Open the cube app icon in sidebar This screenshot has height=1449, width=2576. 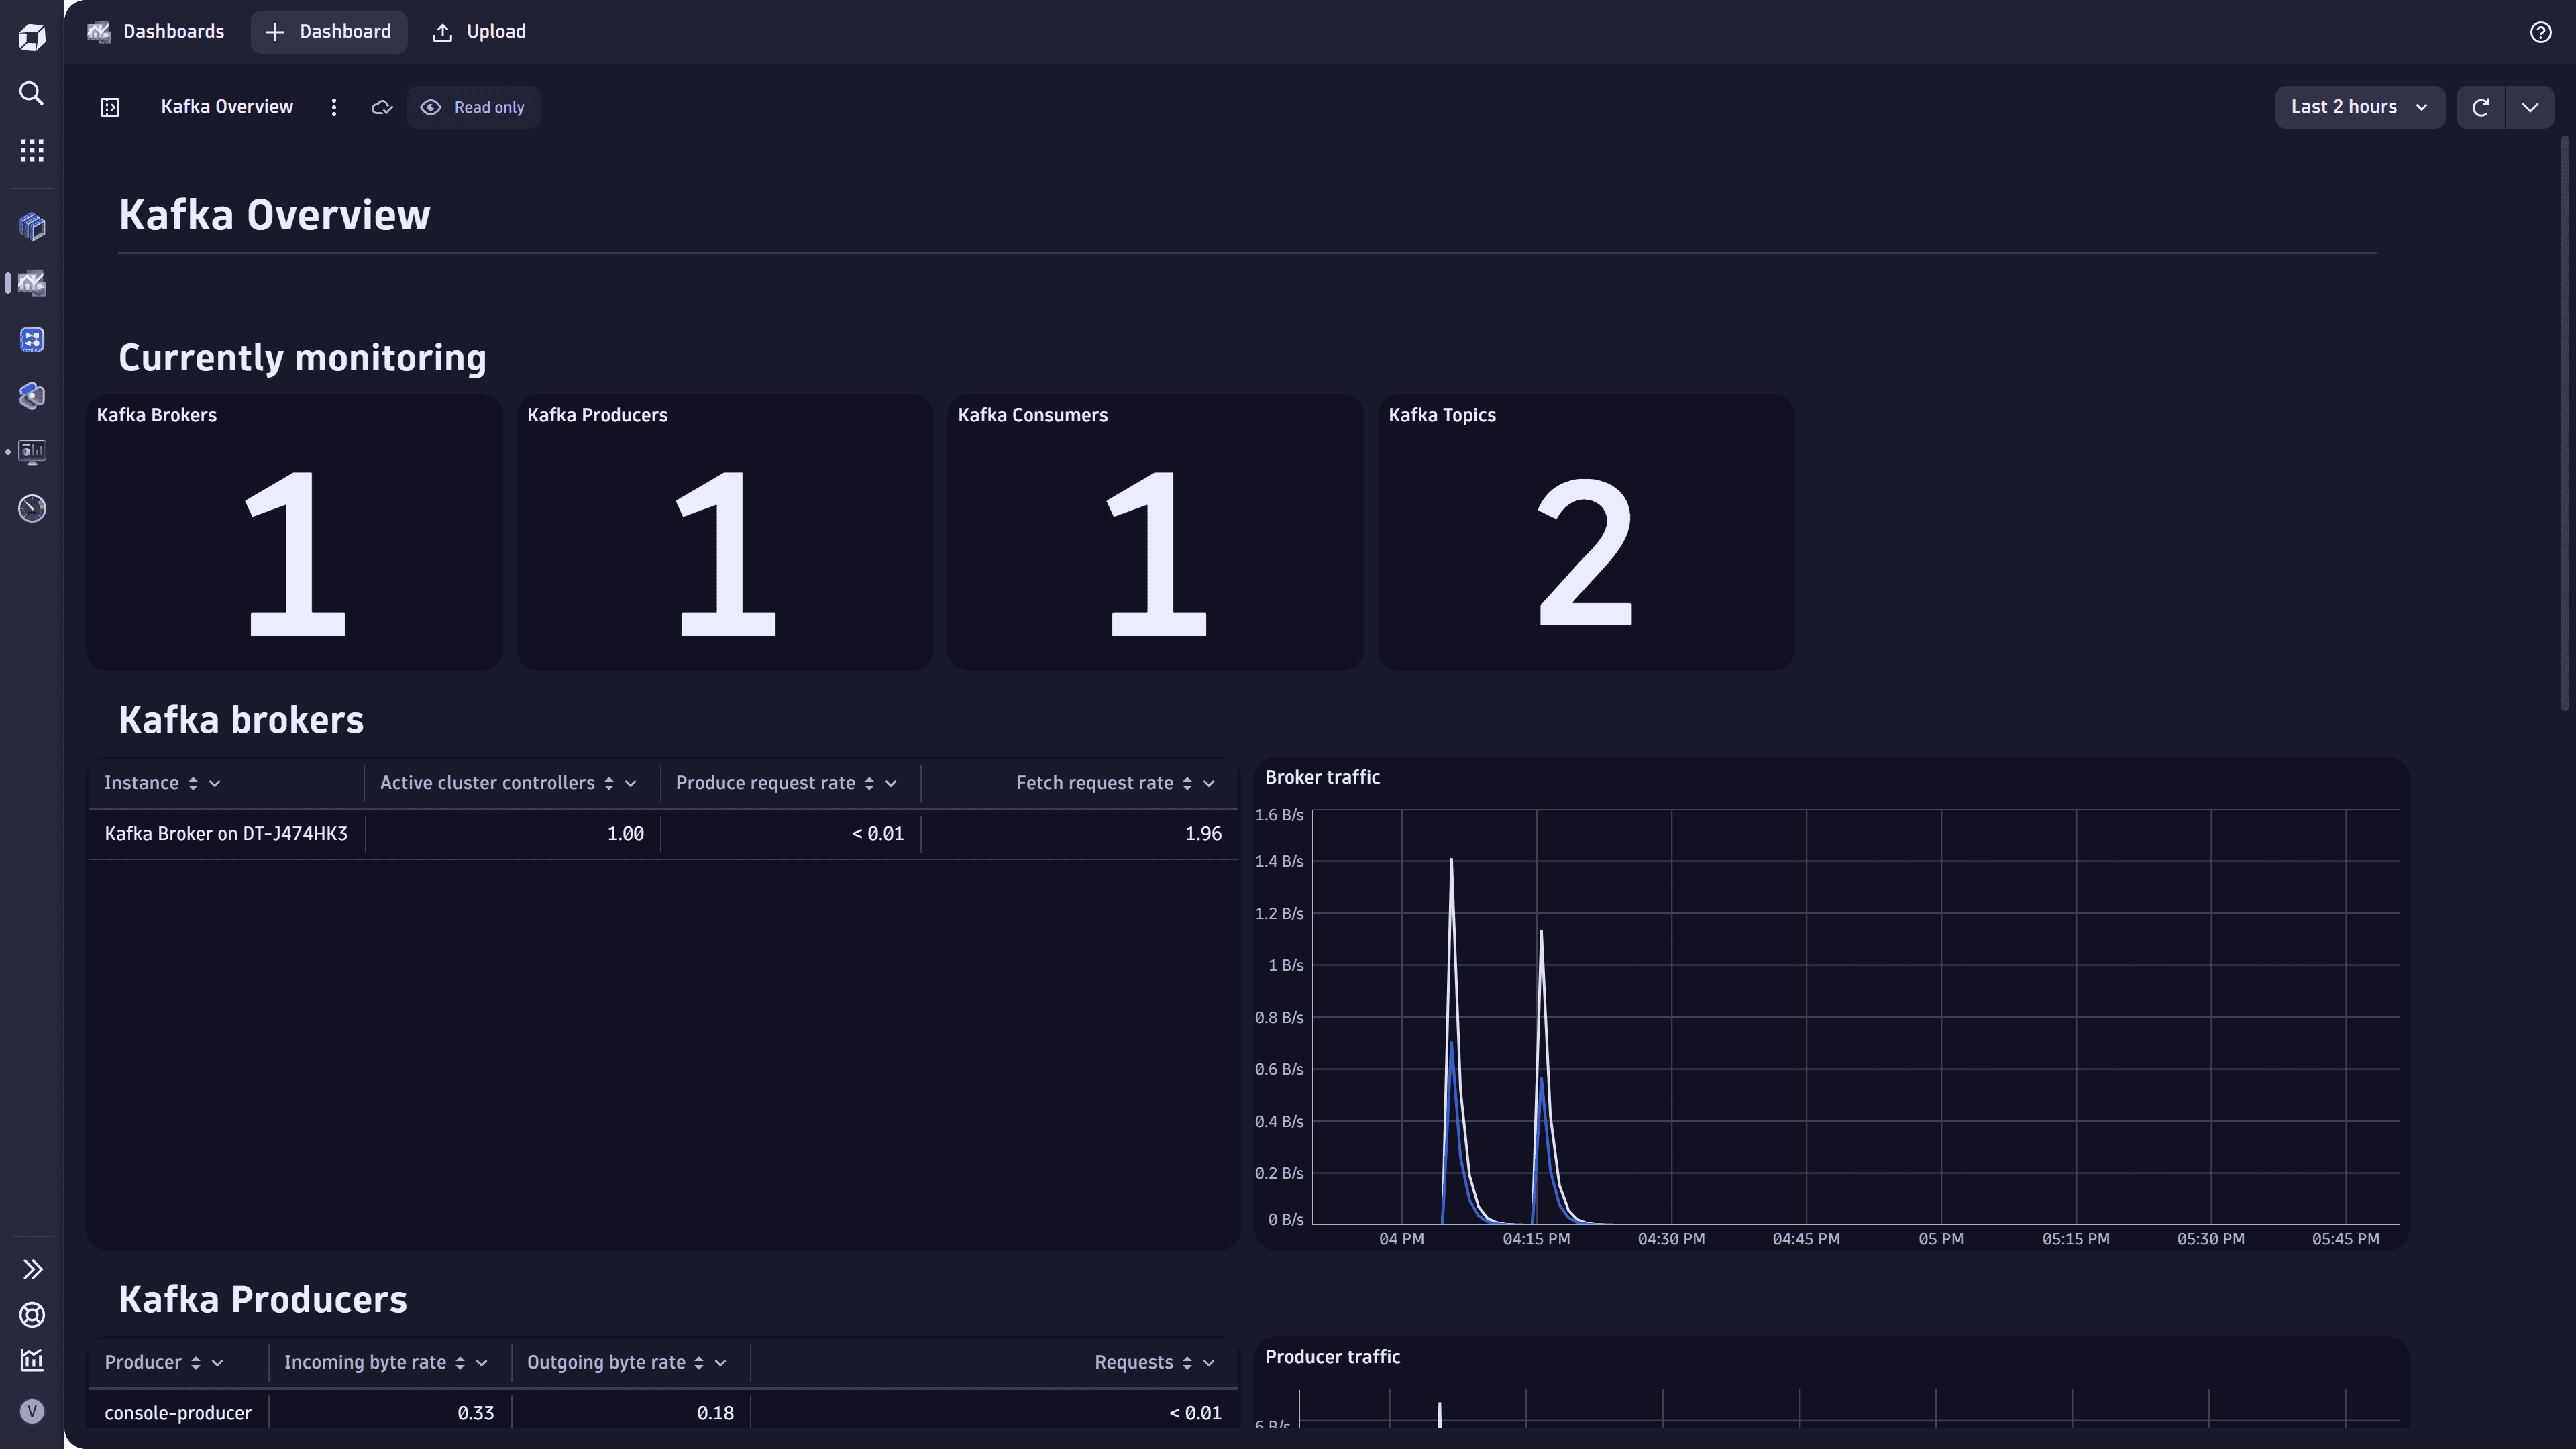pyautogui.click(x=32, y=227)
